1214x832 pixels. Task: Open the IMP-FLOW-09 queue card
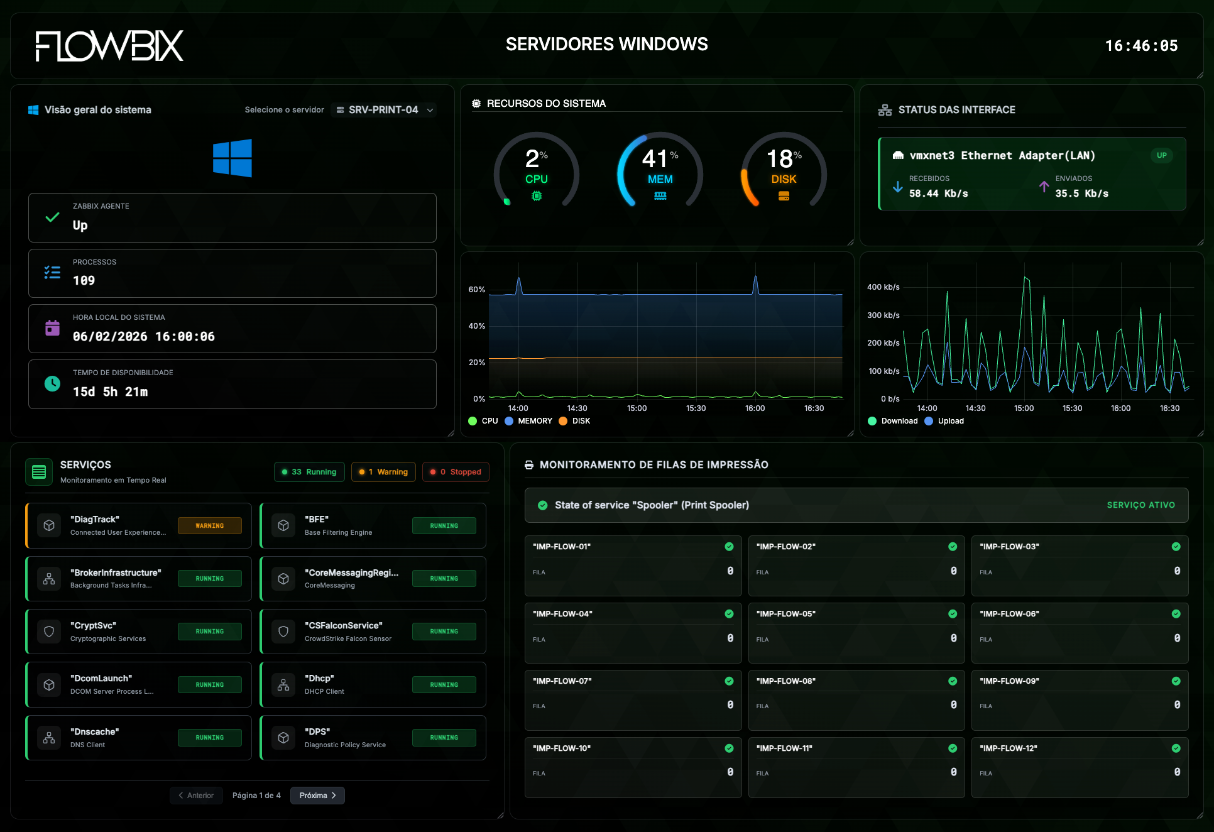click(1080, 700)
